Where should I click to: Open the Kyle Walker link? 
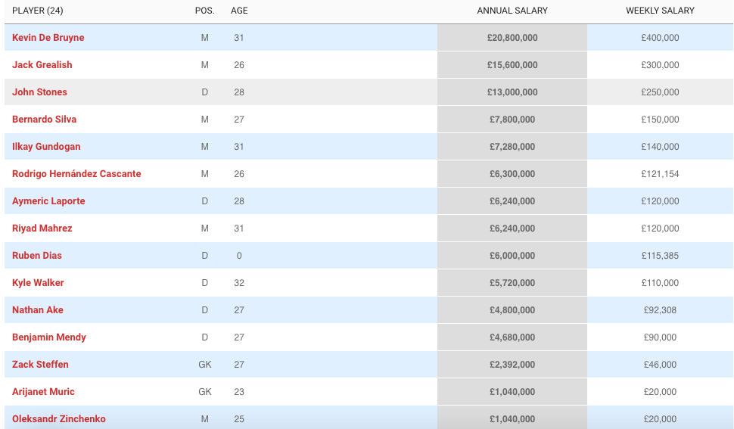tap(38, 282)
